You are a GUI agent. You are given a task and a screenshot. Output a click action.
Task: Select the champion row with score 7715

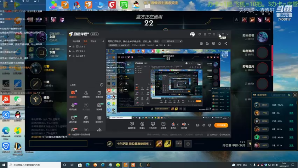point(274,113)
